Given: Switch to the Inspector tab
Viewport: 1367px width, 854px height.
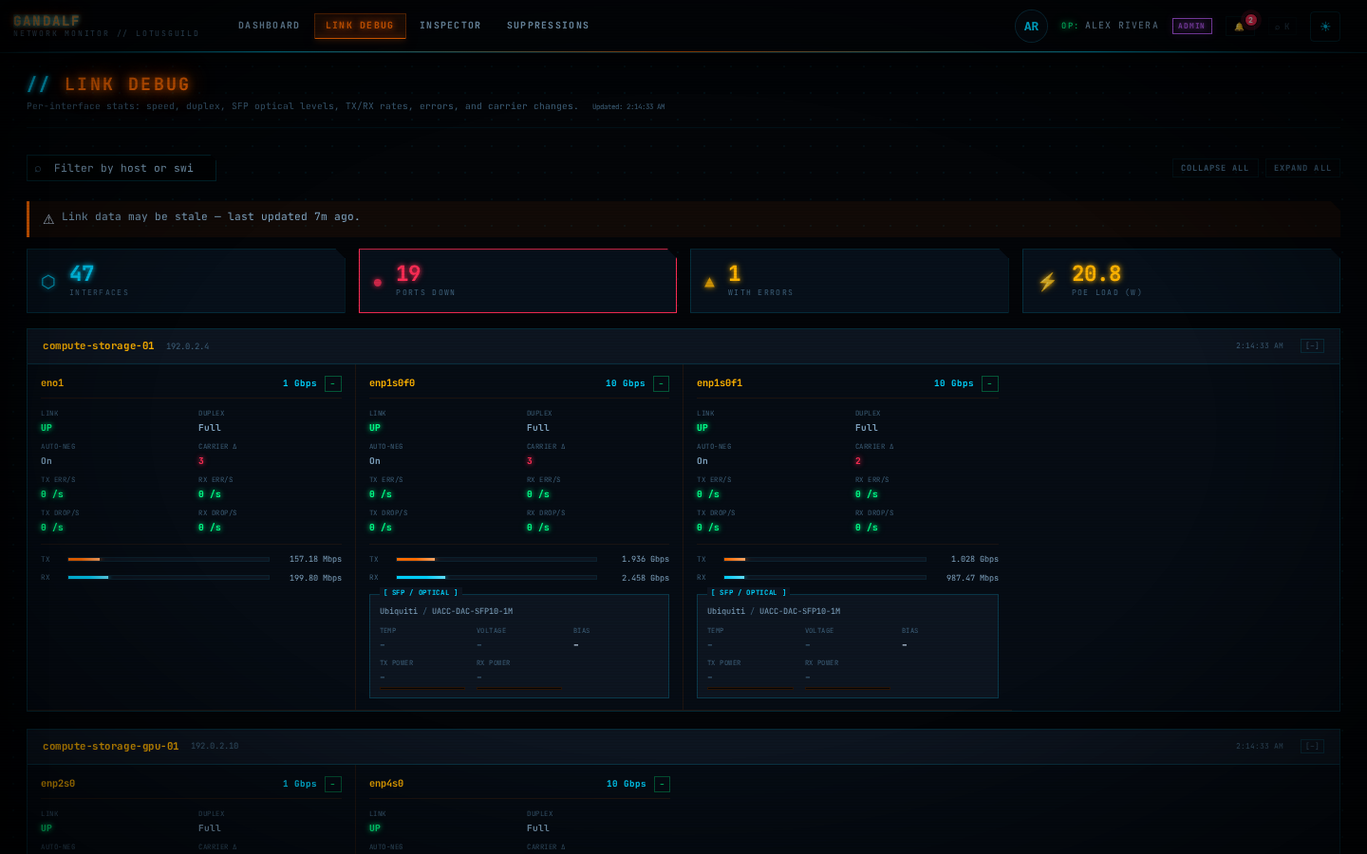Looking at the screenshot, I should [x=450, y=26].
